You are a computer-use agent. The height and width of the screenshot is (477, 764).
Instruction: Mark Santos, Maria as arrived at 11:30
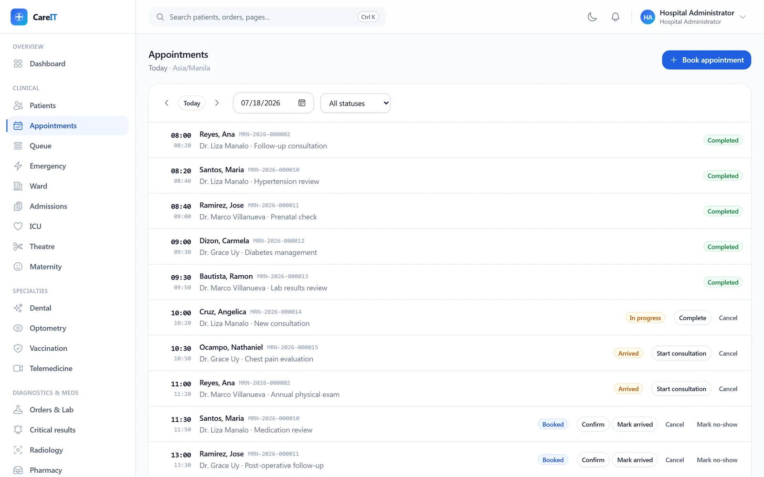tap(635, 425)
